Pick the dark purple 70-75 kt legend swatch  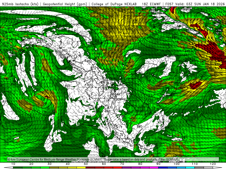pyautogui.click(x=127, y=168)
